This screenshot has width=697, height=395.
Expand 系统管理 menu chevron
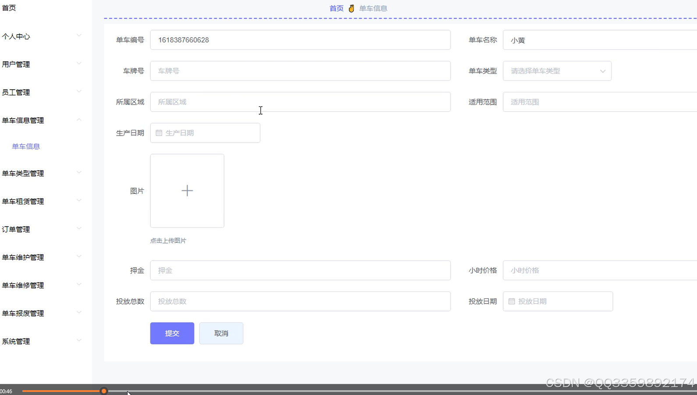(x=79, y=340)
